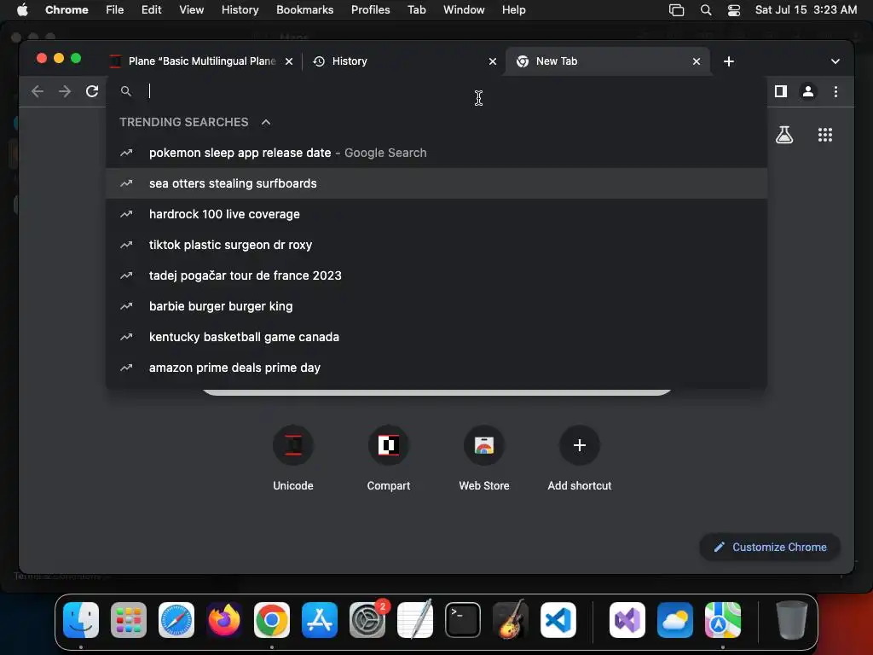Launch Terminal from the Dock
Image resolution: width=873 pixels, height=655 pixels.
463,620
